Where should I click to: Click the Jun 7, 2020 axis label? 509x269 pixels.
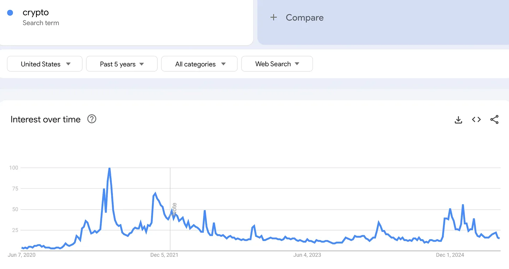[22, 255]
